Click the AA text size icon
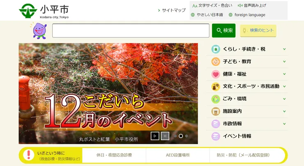The image size is (304, 166). 195,6
